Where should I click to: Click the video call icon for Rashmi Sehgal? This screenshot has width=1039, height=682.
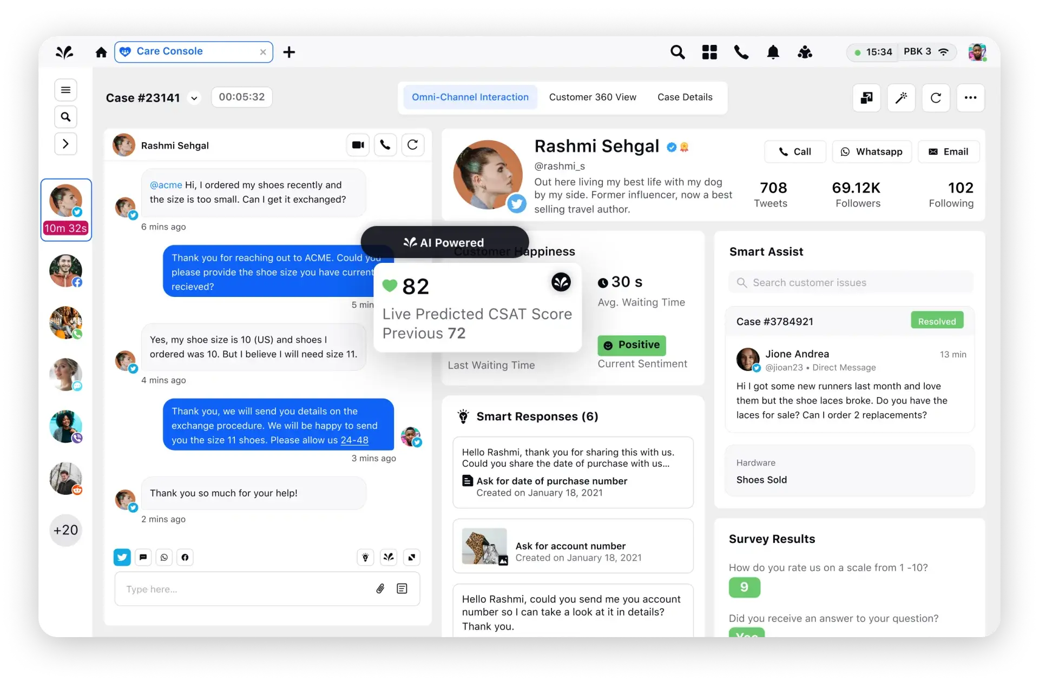(x=357, y=145)
